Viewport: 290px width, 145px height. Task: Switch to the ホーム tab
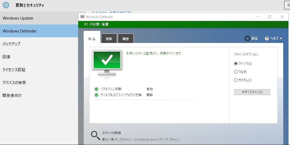(x=92, y=37)
